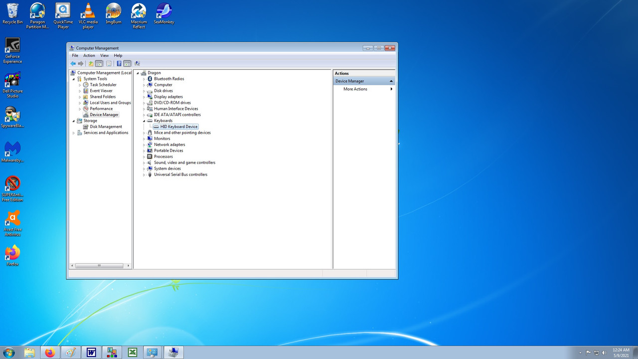Select Recycle Bin desktop icon
Viewport: 638px width, 359px height.
12,13
